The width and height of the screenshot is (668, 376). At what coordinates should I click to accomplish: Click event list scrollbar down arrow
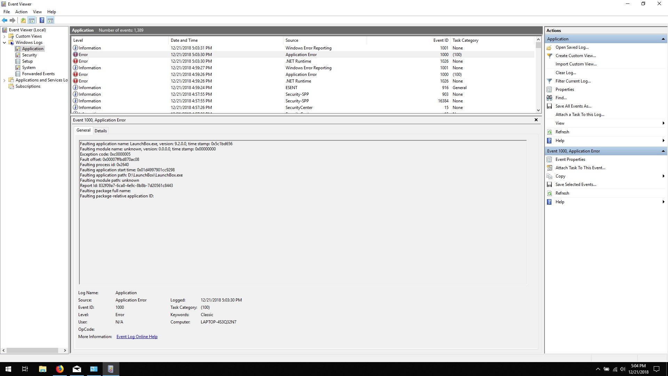pos(538,110)
